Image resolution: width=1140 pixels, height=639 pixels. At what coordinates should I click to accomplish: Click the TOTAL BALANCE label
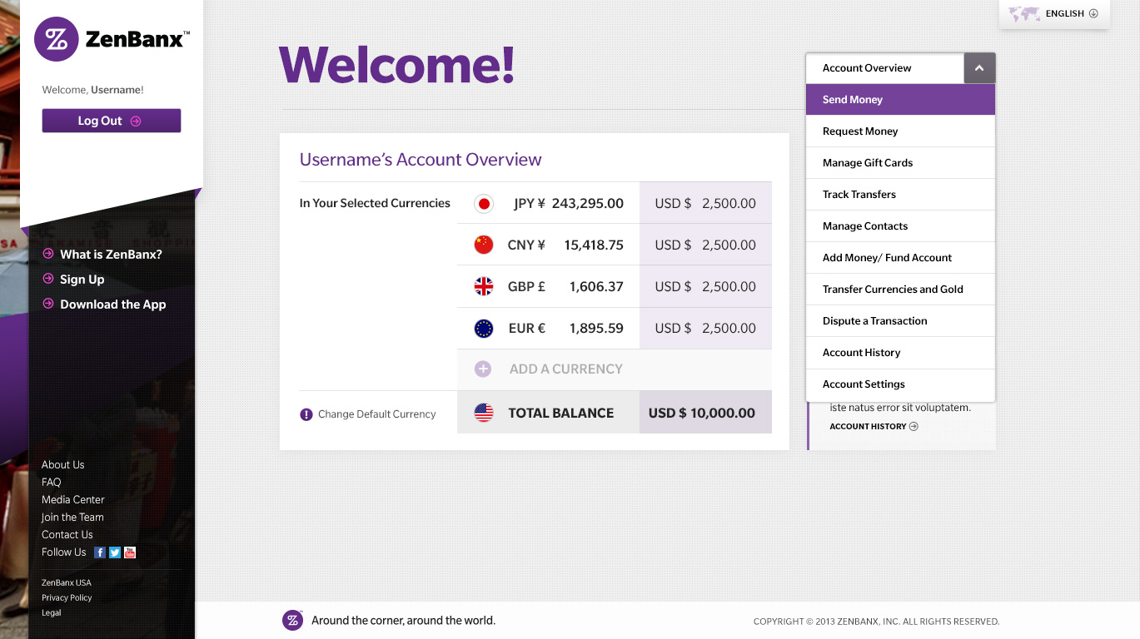coord(561,413)
